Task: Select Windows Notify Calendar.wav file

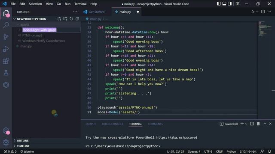Action: [43, 41]
